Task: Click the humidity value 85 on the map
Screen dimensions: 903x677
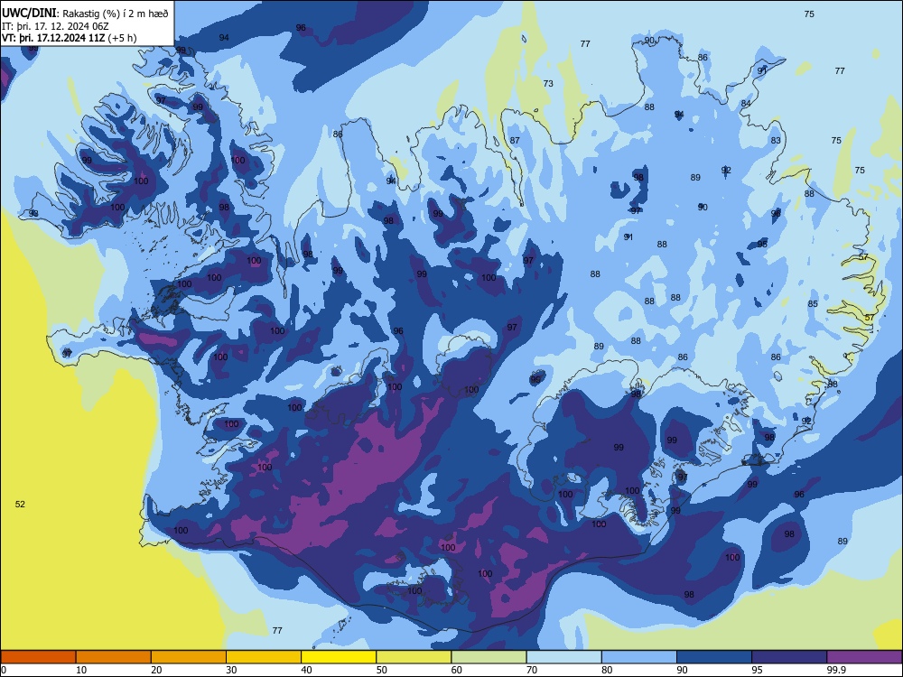Action: [x=813, y=304]
